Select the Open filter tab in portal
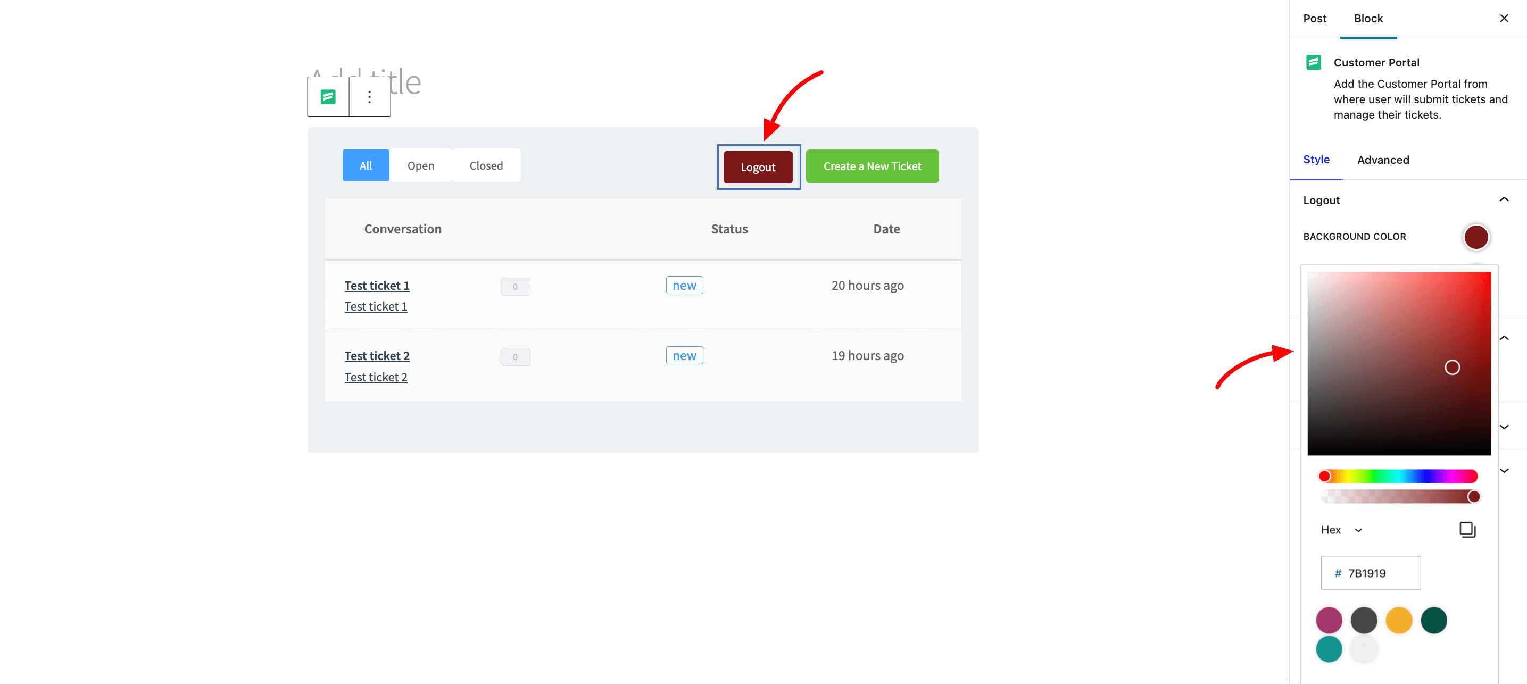The width and height of the screenshot is (1527, 684). 421,164
